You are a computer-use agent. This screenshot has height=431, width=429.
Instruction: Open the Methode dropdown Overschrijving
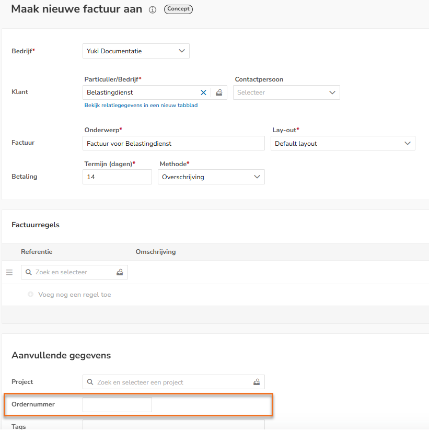(x=211, y=177)
